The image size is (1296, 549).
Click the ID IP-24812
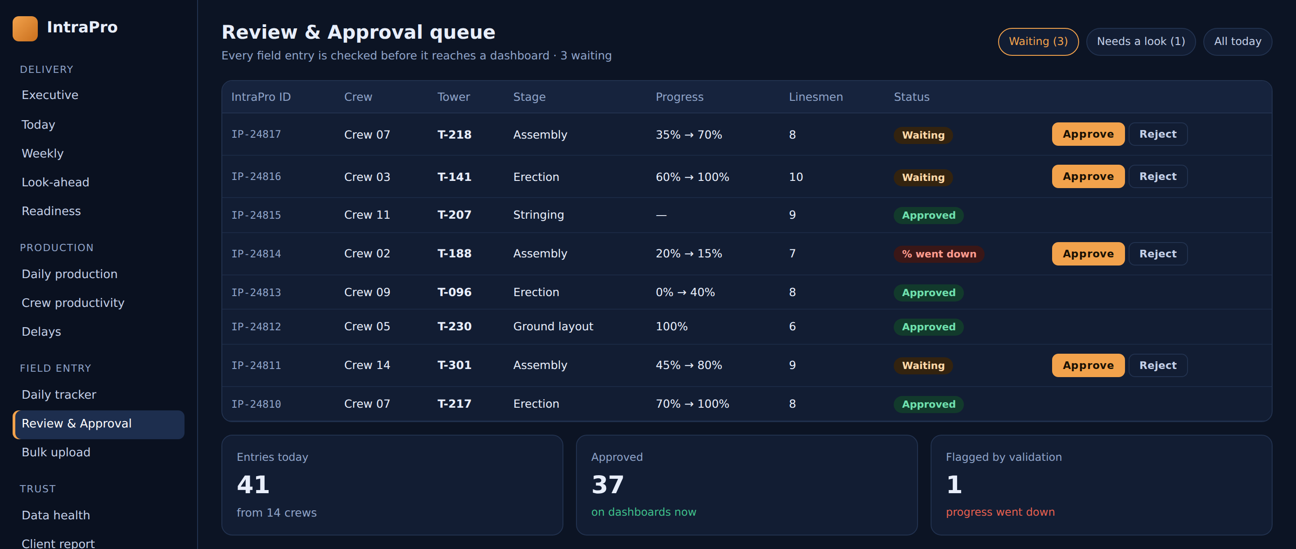[x=256, y=327]
